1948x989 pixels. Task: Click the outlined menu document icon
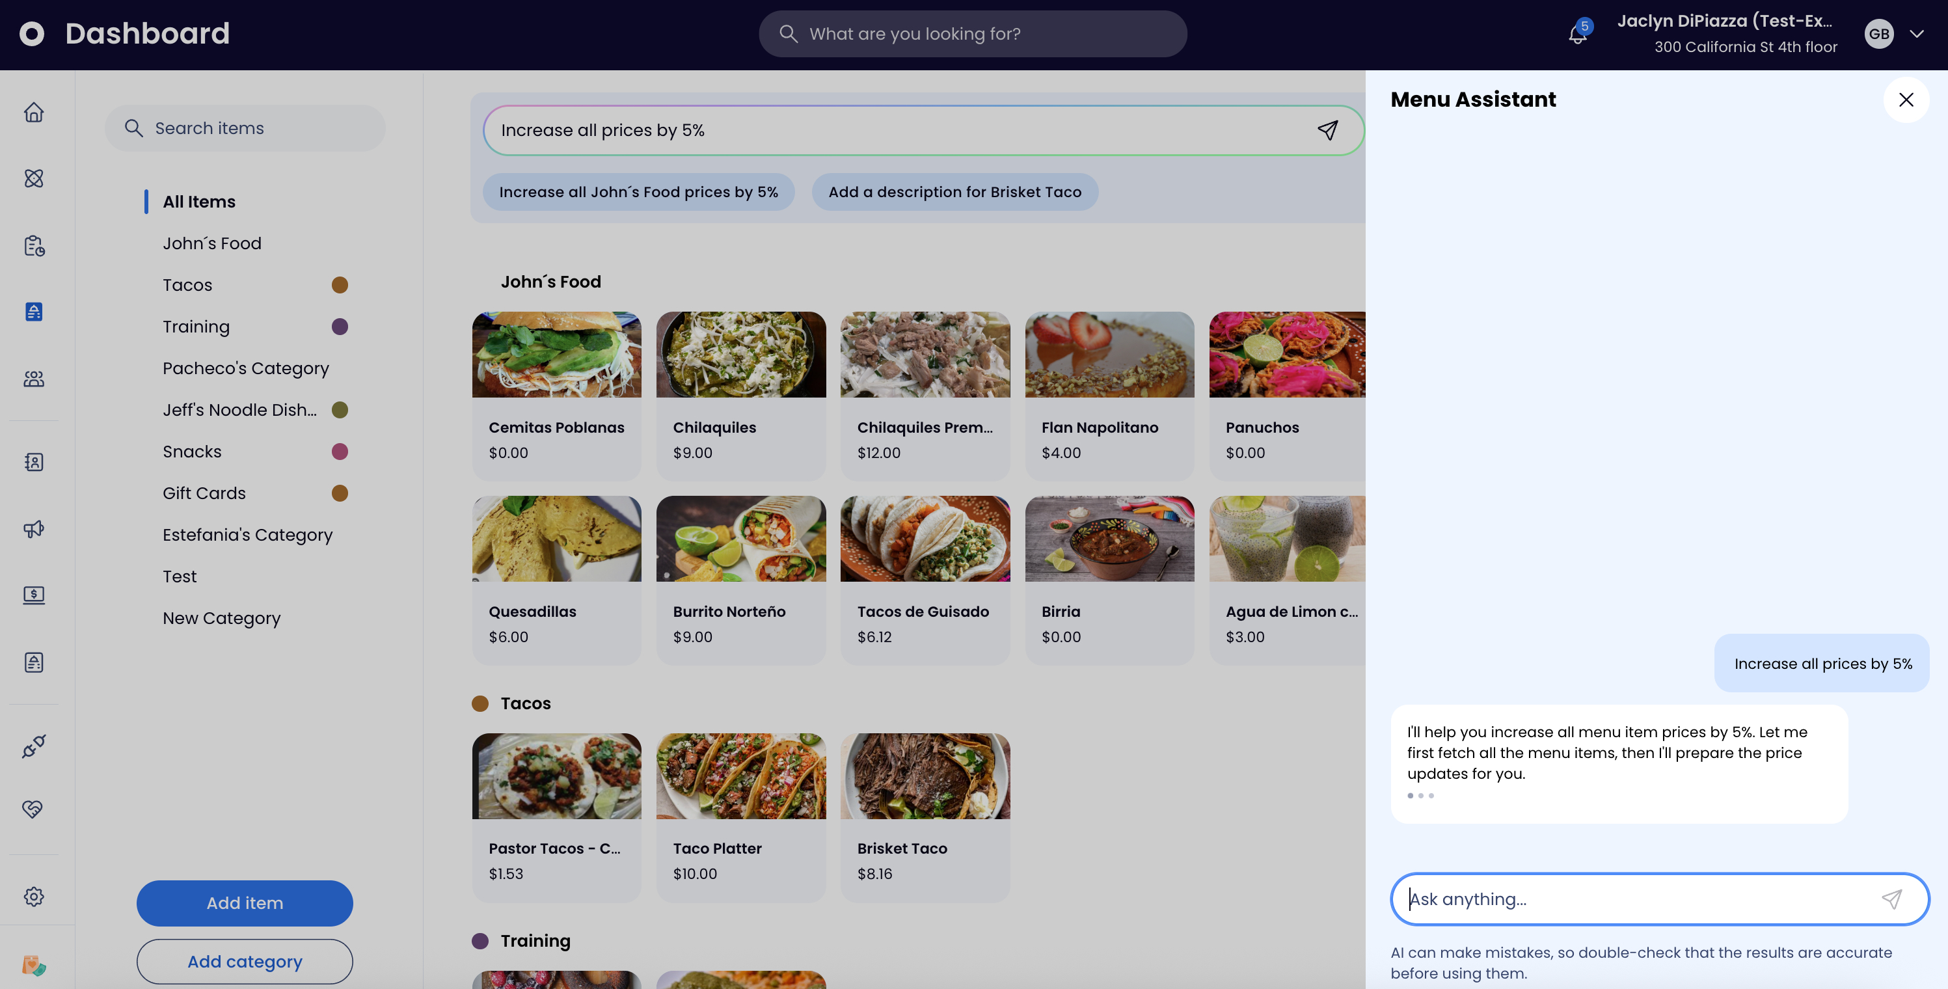pos(34,662)
